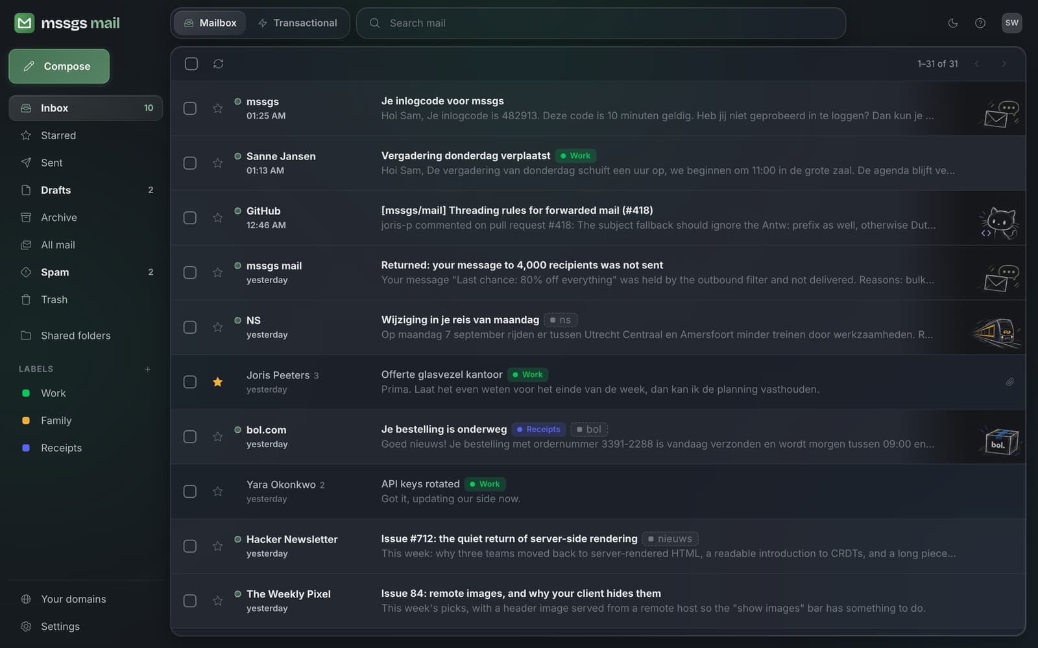Star the GitHub email
1038x648 pixels.
tap(218, 218)
